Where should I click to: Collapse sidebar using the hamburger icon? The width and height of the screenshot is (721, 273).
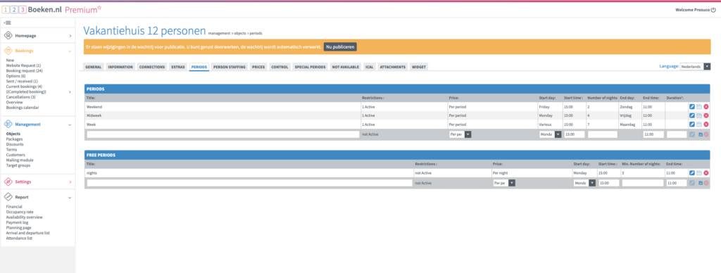coord(8,23)
